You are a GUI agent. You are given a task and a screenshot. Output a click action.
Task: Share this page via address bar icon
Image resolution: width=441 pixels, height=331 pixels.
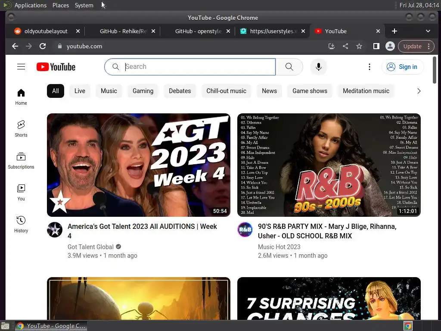point(345,46)
